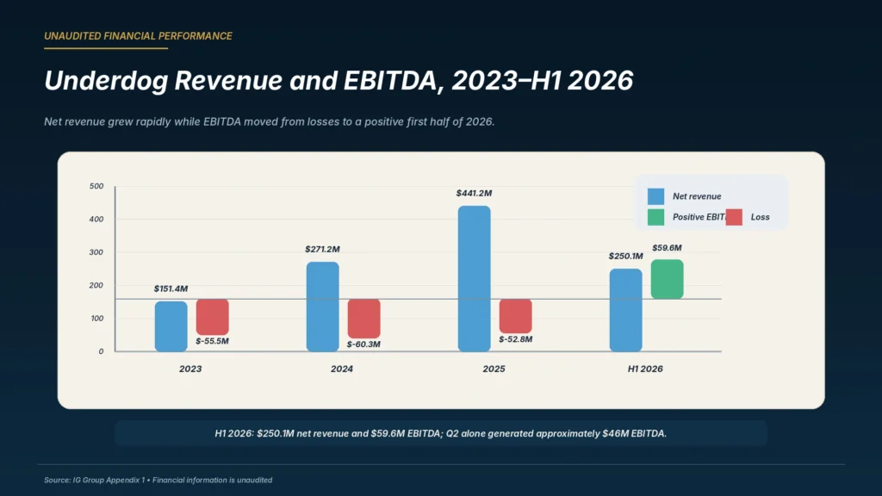The image size is (882, 496).
Task: Click the '500' y-axis tick label
Action: tap(96, 186)
